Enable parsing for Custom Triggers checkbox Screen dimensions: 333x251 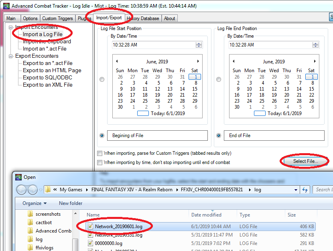point(99,153)
